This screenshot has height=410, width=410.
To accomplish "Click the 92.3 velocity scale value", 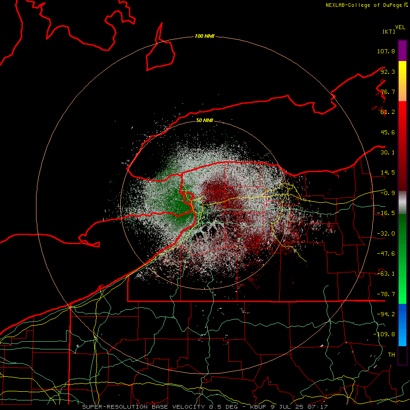I will tap(388, 72).
